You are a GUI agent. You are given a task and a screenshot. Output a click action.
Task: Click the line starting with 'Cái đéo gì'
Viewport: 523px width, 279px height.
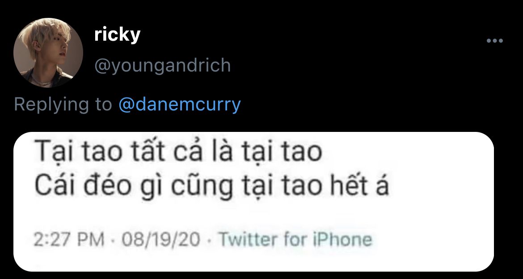point(212,186)
